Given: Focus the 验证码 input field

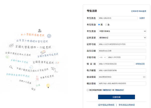Looking at the screenshot, I should (x=116, y=64).
